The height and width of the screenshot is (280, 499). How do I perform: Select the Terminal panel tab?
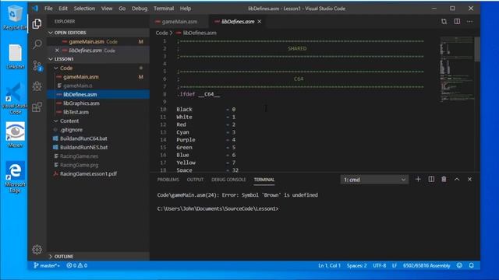coord(264,180)
